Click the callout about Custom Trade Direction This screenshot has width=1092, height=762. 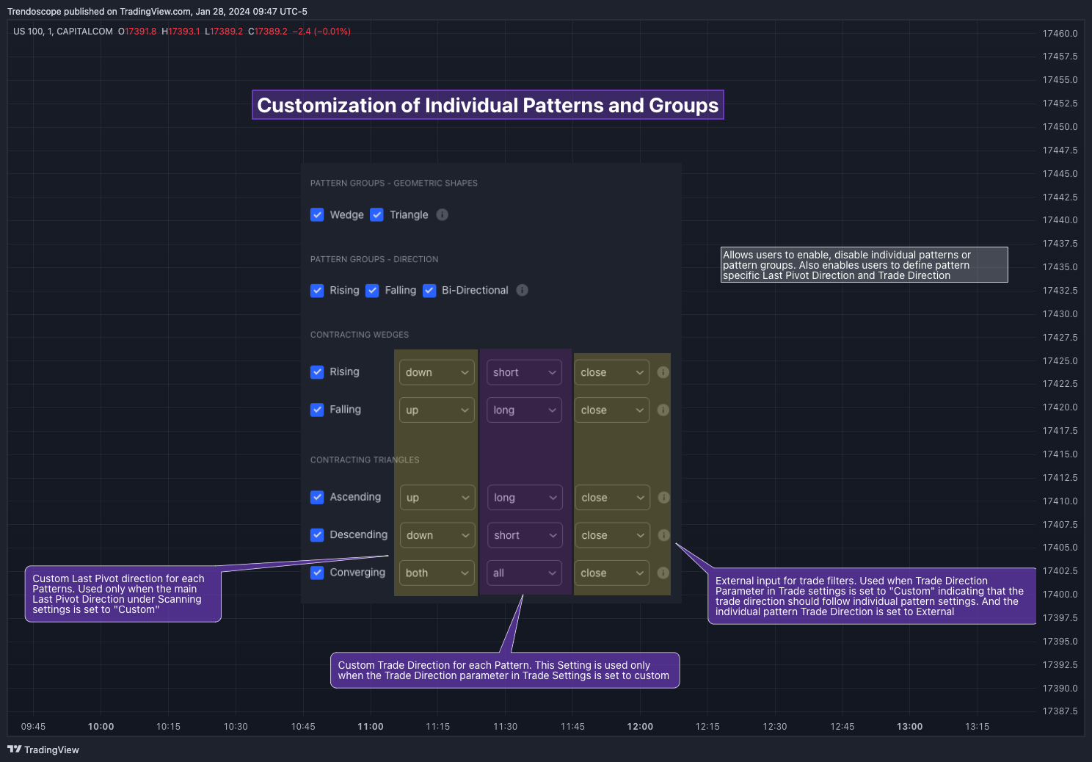pyautogui.click(x=505, y=670)
